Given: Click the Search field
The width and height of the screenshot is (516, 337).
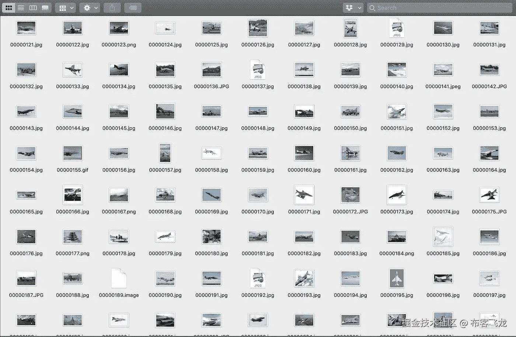Looking at the screenshot, I should point(440,8).
